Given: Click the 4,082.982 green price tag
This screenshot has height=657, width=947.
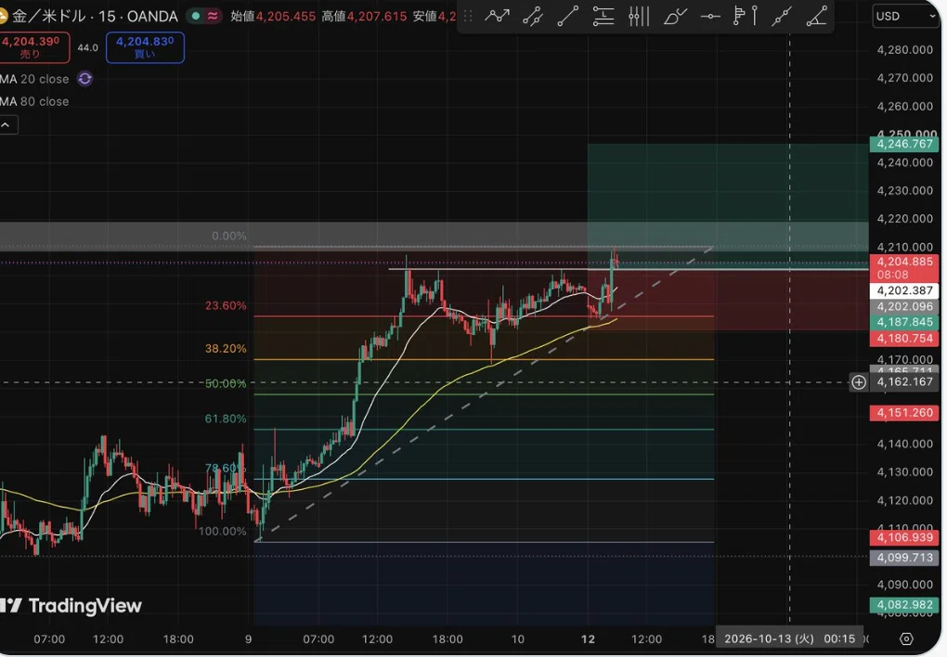Looking at the screenshot, I should click(903, 605).
